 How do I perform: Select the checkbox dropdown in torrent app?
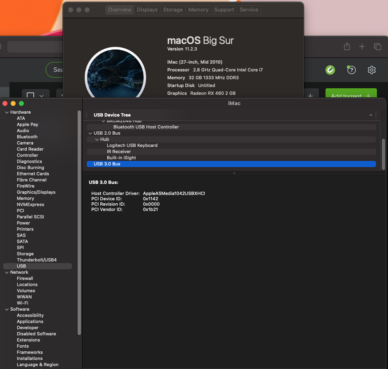click(x=36, y=94)
